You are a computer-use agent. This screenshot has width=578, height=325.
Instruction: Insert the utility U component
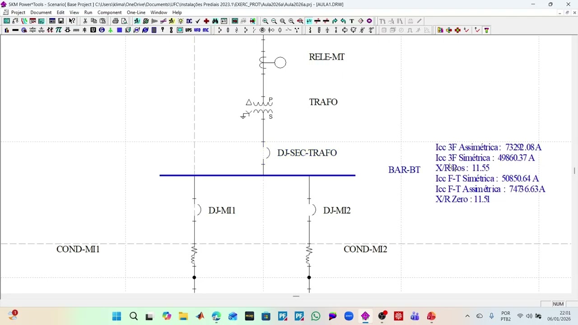click(93, 30)
